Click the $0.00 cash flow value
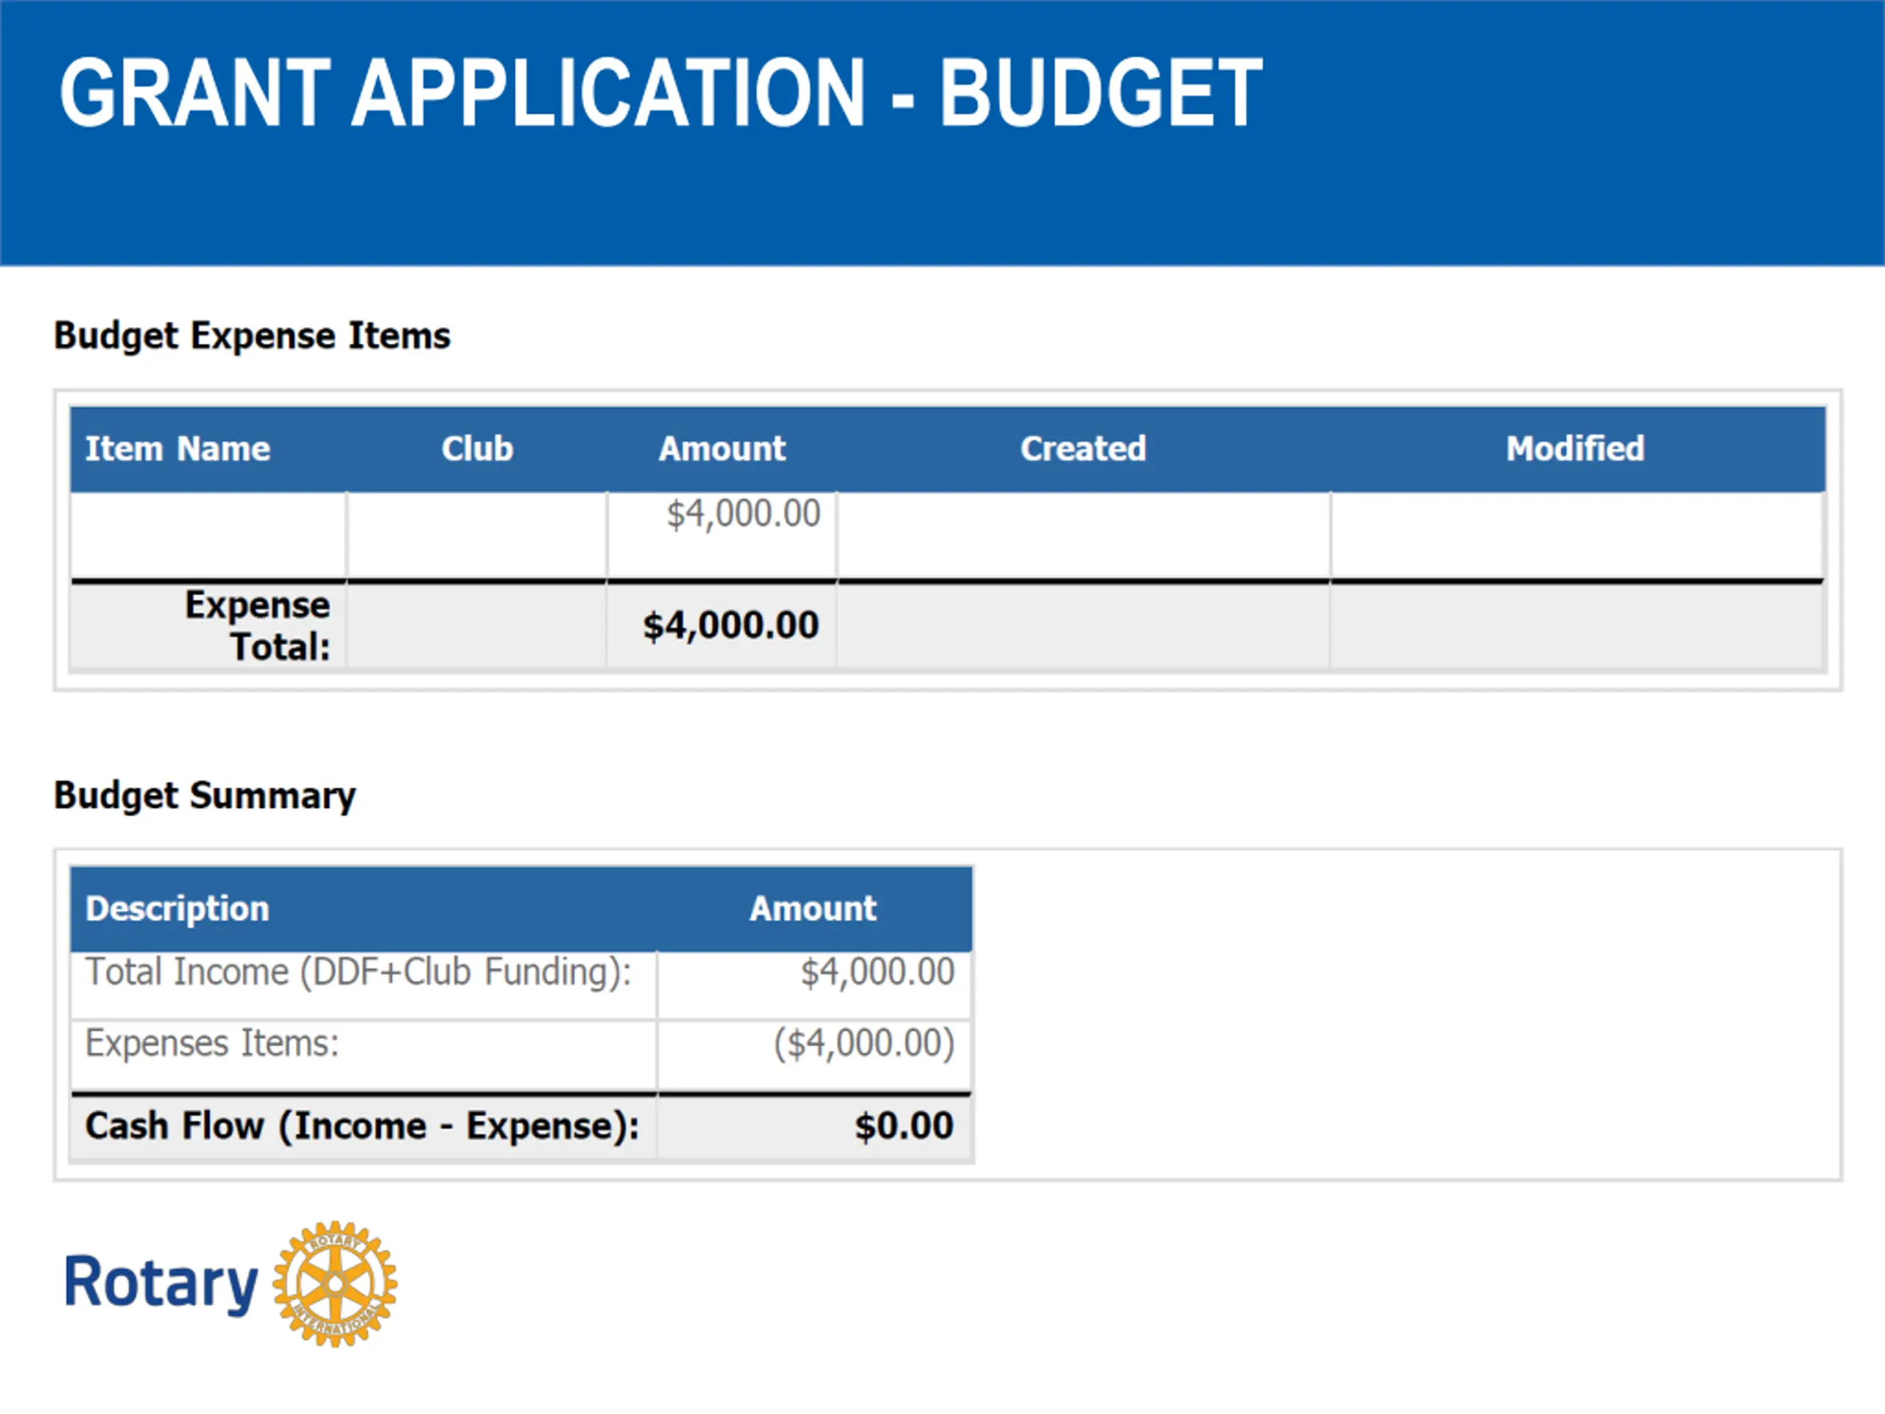The height and width of the screenshot is (1414, 1885). pos(903,1126)
